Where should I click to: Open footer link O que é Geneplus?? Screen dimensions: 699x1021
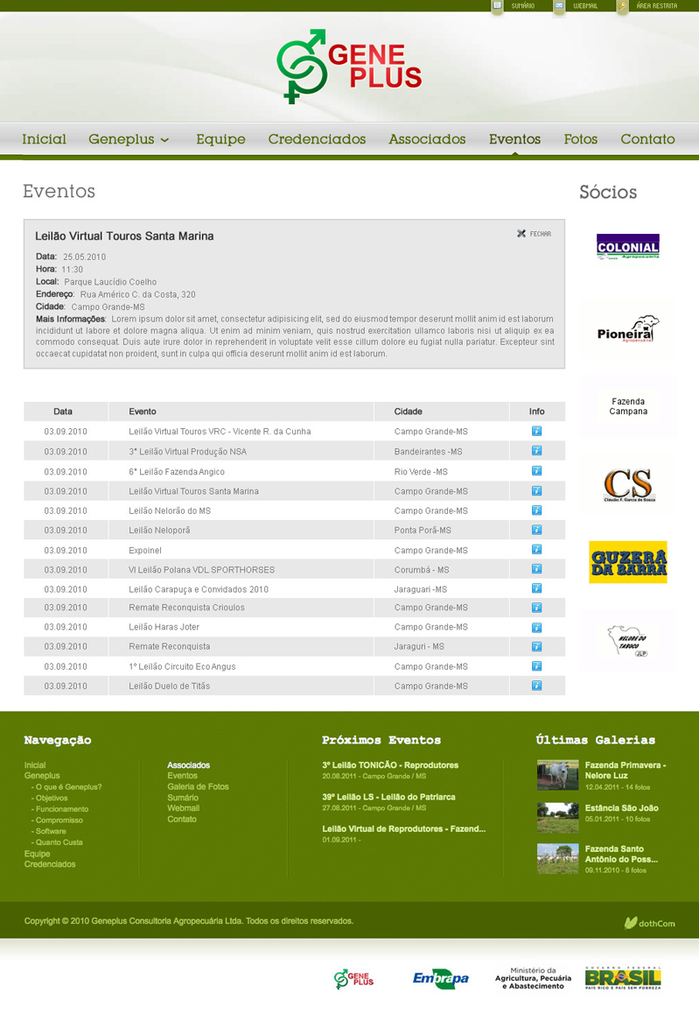click(x=68, y=786)
